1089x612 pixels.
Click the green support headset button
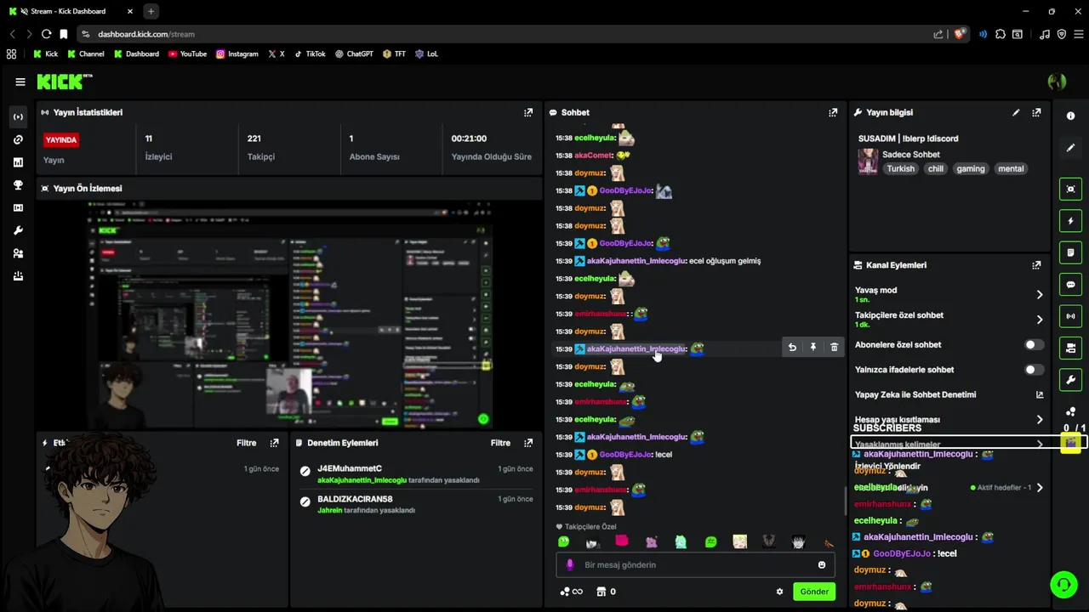[x=1063, y=585]
